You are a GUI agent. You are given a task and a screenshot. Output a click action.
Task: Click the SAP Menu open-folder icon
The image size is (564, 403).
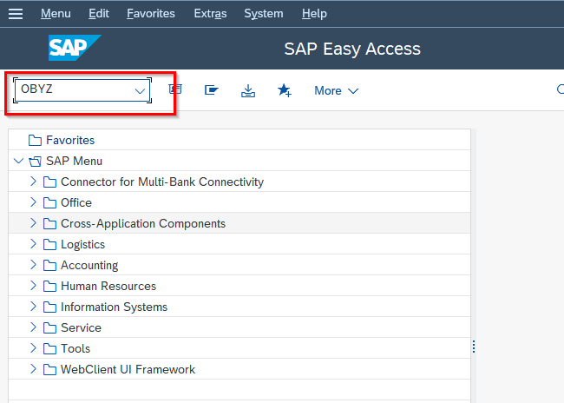[35, 162]
